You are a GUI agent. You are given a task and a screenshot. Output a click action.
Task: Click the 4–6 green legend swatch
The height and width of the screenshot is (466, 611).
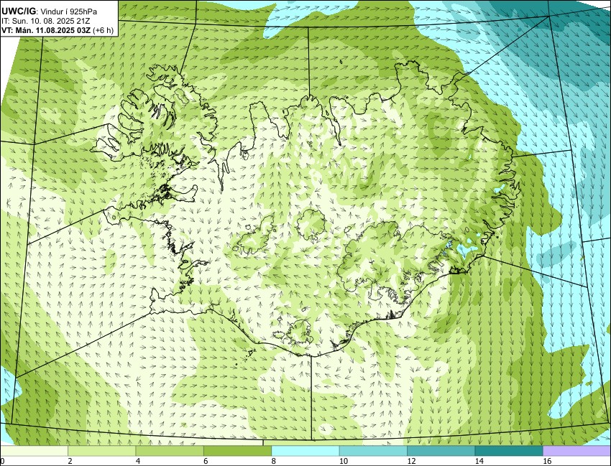[x=170, y=451]
